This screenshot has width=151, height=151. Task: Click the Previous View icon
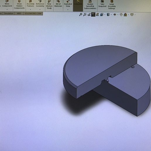click(89, 15)
